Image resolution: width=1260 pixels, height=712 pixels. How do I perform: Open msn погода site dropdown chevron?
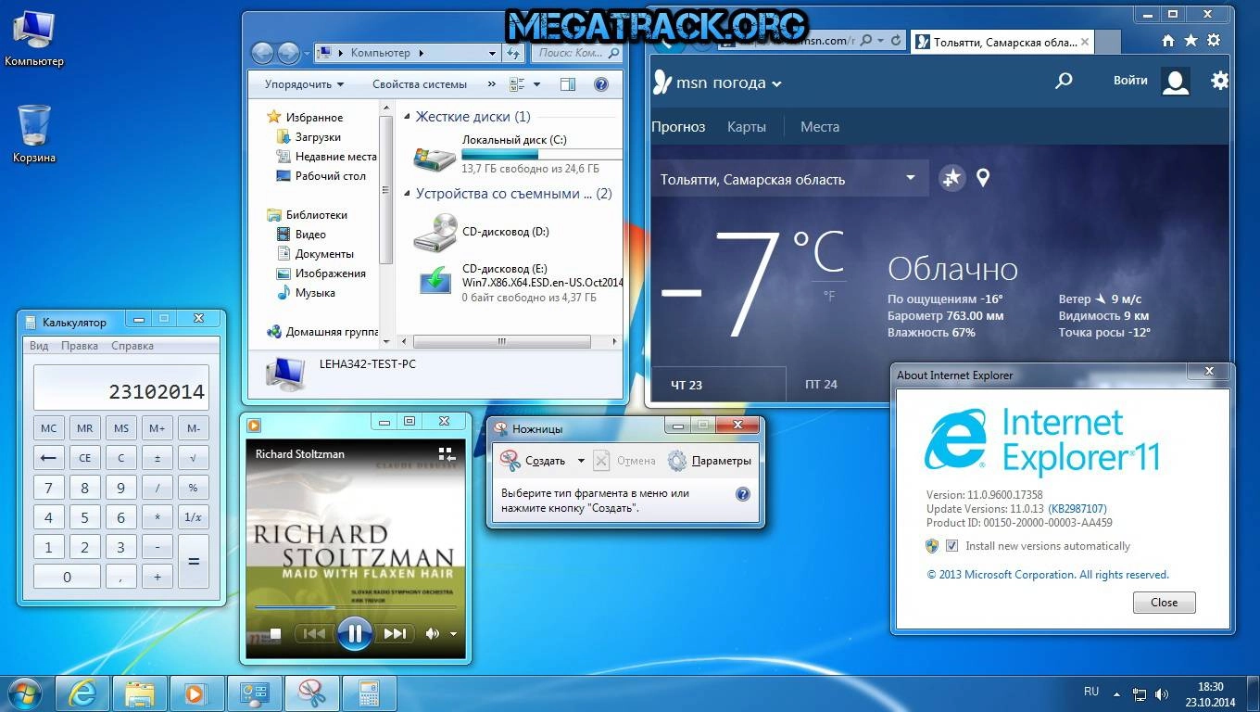pos(776,84)
